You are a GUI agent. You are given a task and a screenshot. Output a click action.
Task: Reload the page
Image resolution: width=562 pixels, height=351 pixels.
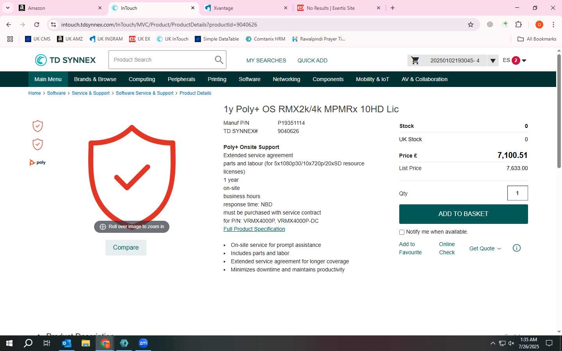(37, 25)
